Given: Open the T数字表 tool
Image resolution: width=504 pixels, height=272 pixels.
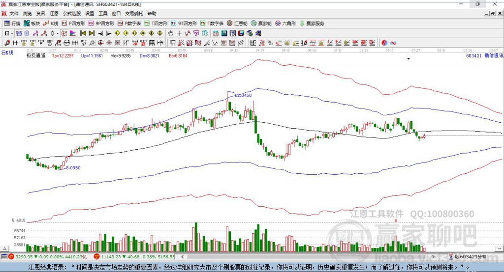Looking at the screenshot, I should (212, 24).
